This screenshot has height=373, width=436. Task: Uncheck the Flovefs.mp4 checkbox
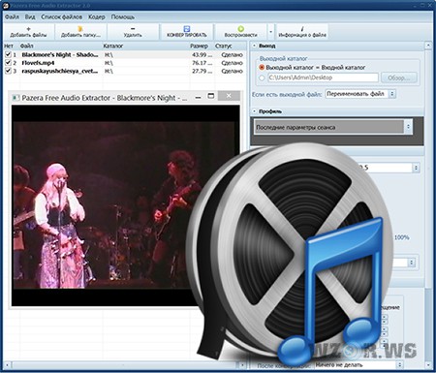(x=8, y=63)
